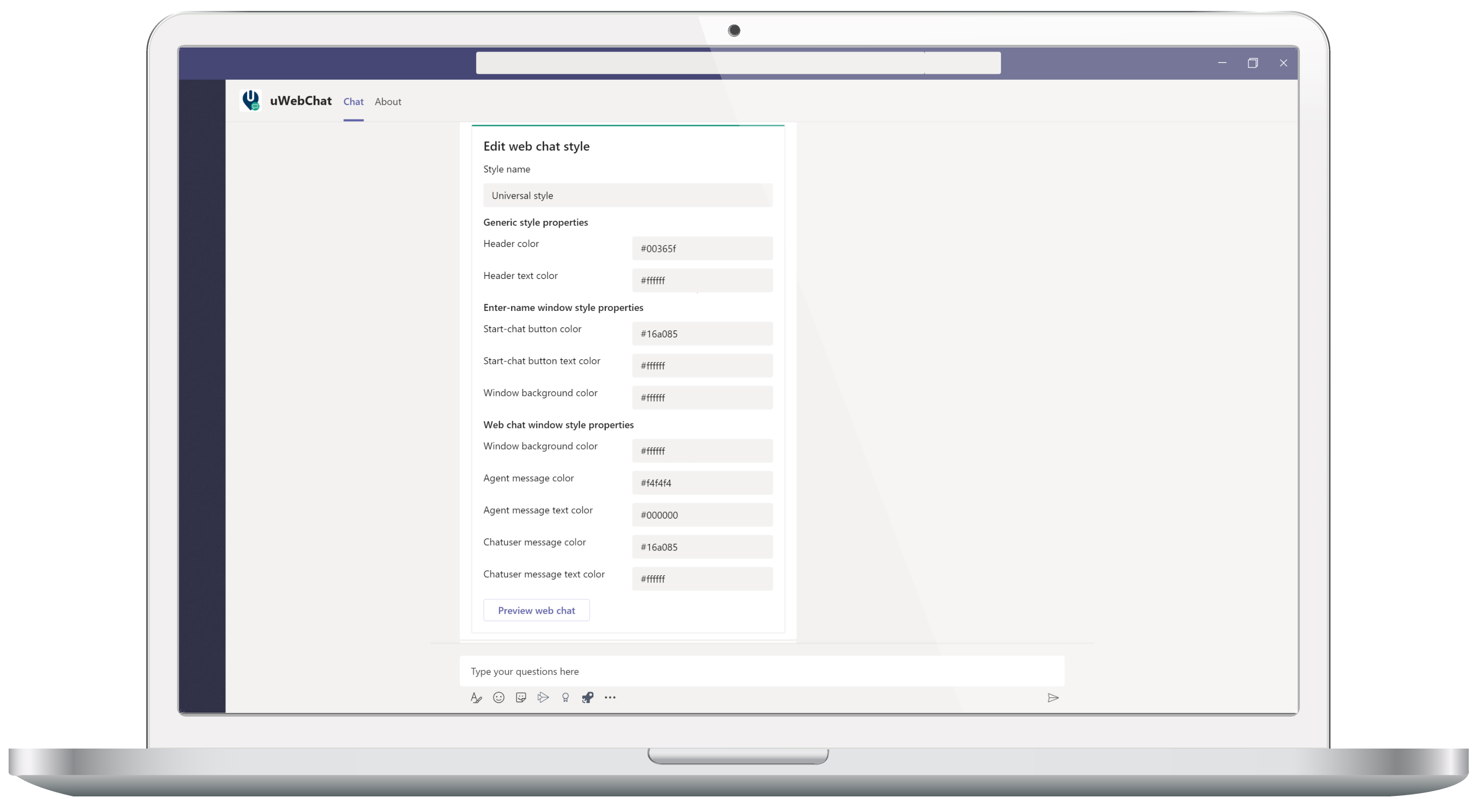Click the chat bubble icon in toolbar

[522, 699]
